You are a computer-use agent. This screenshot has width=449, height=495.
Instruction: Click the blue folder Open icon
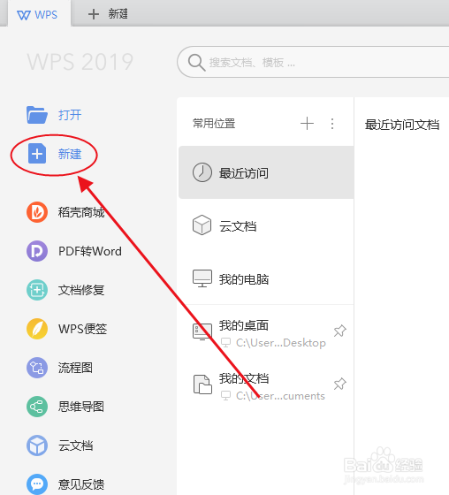[37, 115]
